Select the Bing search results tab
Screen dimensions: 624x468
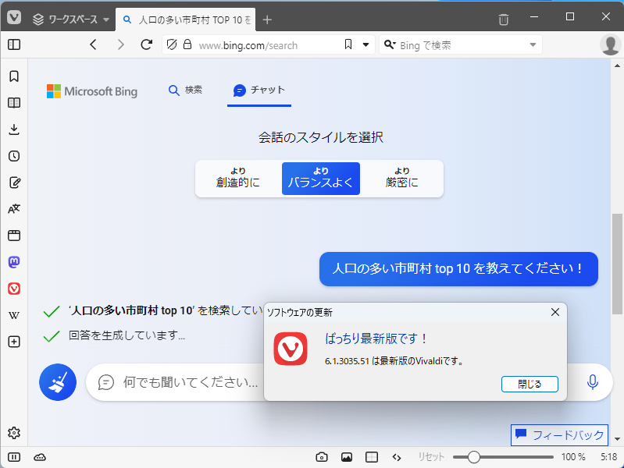pyautogui.click(x=186, y=19)
